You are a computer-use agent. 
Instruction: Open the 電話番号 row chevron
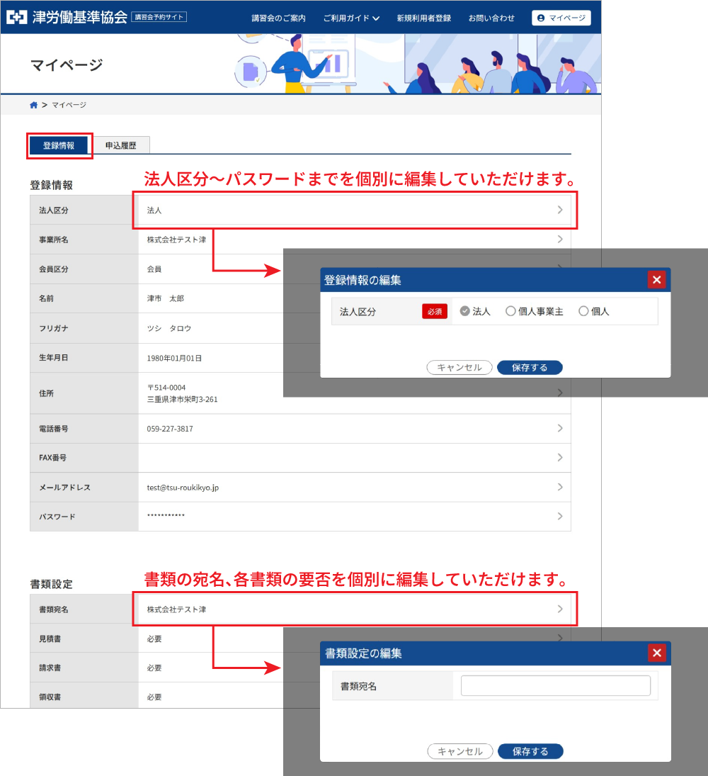560,428
